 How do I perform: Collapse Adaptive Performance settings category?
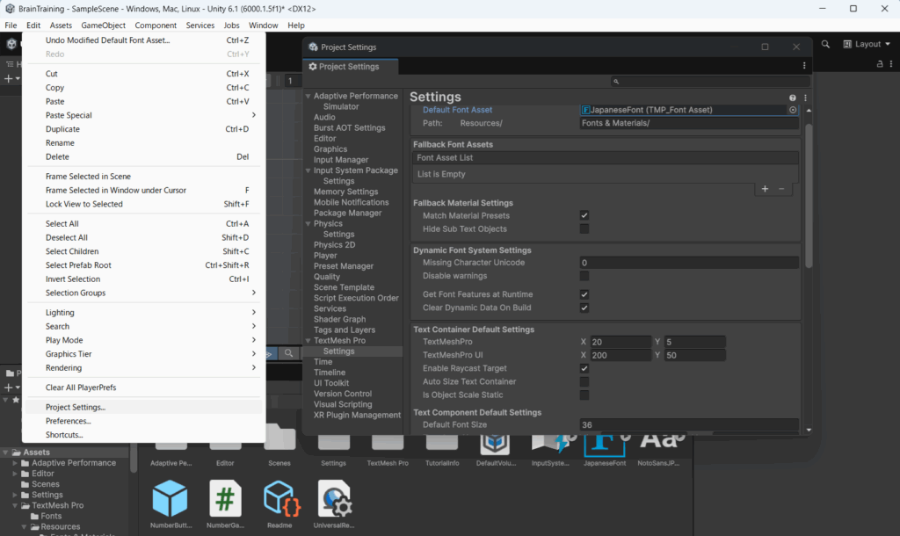[308, 96]
